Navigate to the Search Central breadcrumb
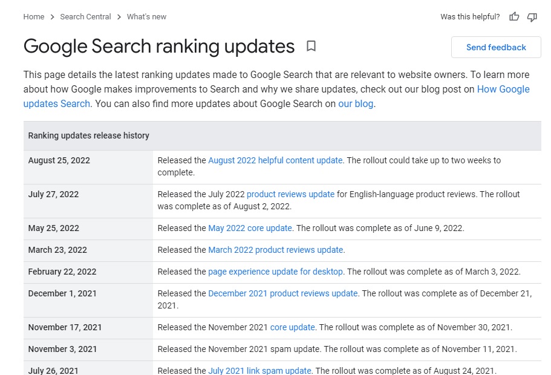 (85, 17)
